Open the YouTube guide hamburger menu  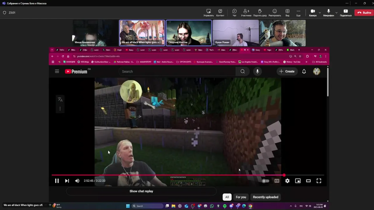pyautogui.click(x=57, y=71)
